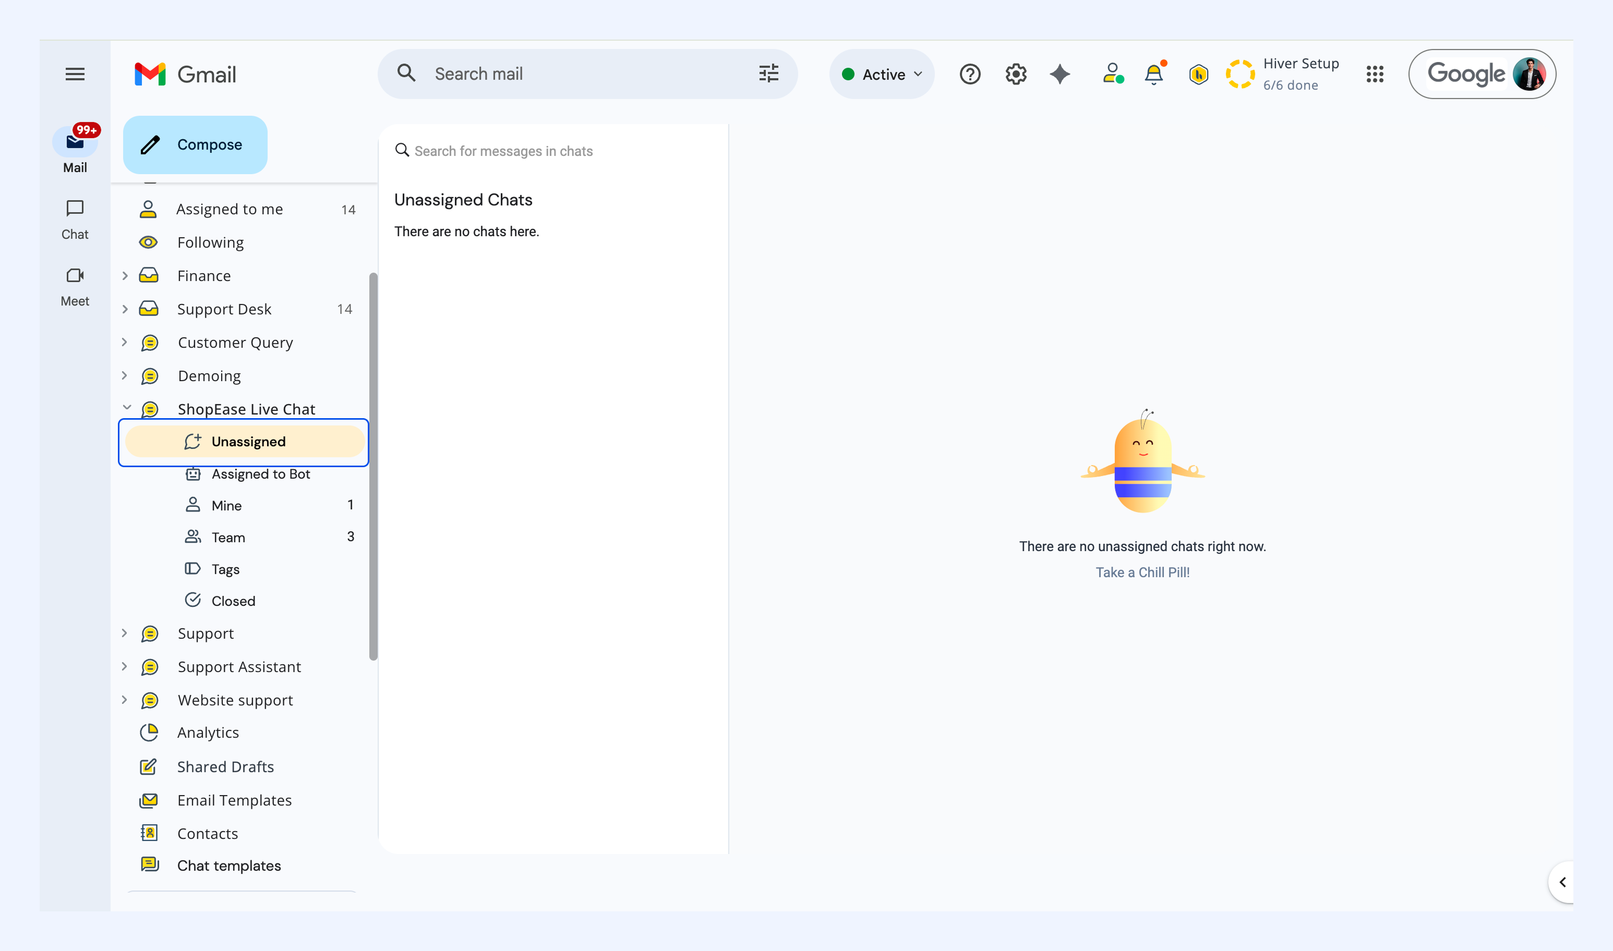Screen dimensions: 1613x951
Task: Open the Closed chats view
Action: [233, 601]
